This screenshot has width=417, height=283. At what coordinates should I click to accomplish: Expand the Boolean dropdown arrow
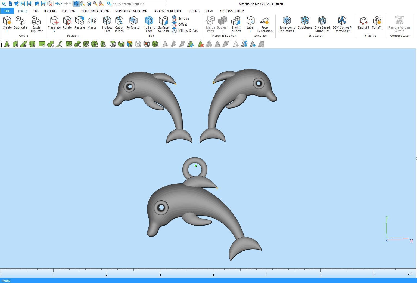[223, 31]
